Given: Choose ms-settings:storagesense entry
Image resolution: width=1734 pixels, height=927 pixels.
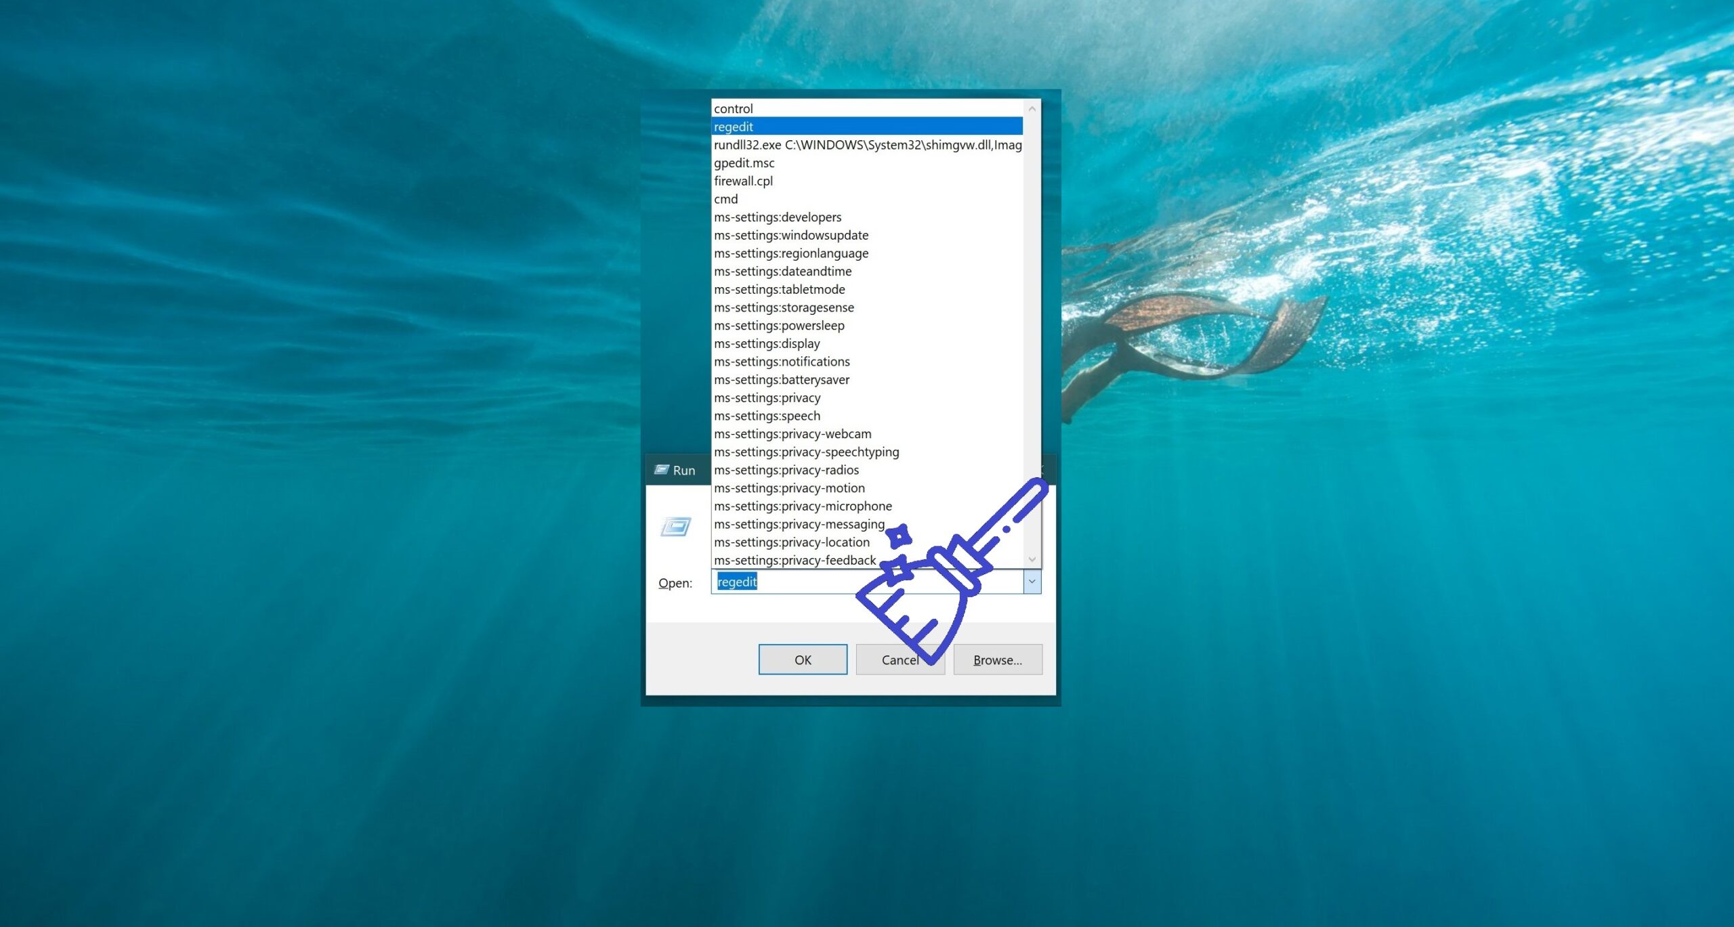Looking at the screenshot, I should point(784,307).
